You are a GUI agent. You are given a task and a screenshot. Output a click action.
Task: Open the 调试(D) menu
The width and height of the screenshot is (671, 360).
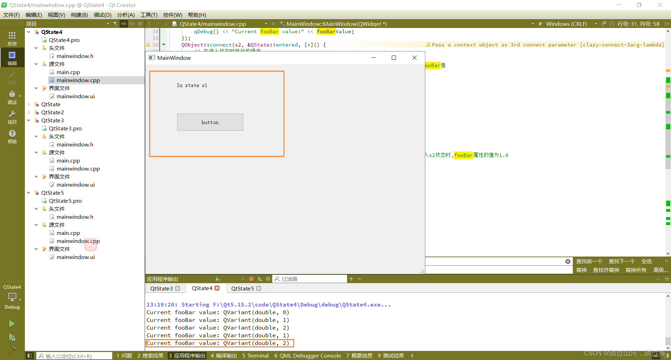pos(102,15)
